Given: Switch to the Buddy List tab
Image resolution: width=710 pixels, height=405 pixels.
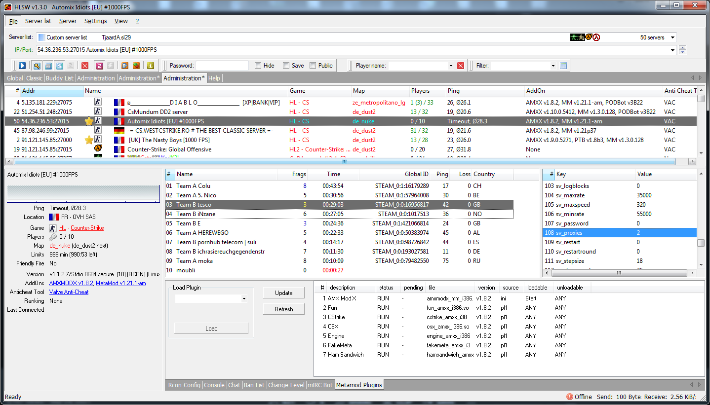Looking at the screenshot, I should (x=60, y=78).
